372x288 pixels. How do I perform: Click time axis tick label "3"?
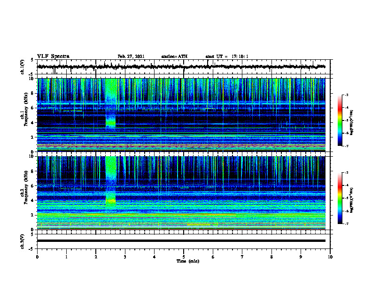click(x=125, y=257)
